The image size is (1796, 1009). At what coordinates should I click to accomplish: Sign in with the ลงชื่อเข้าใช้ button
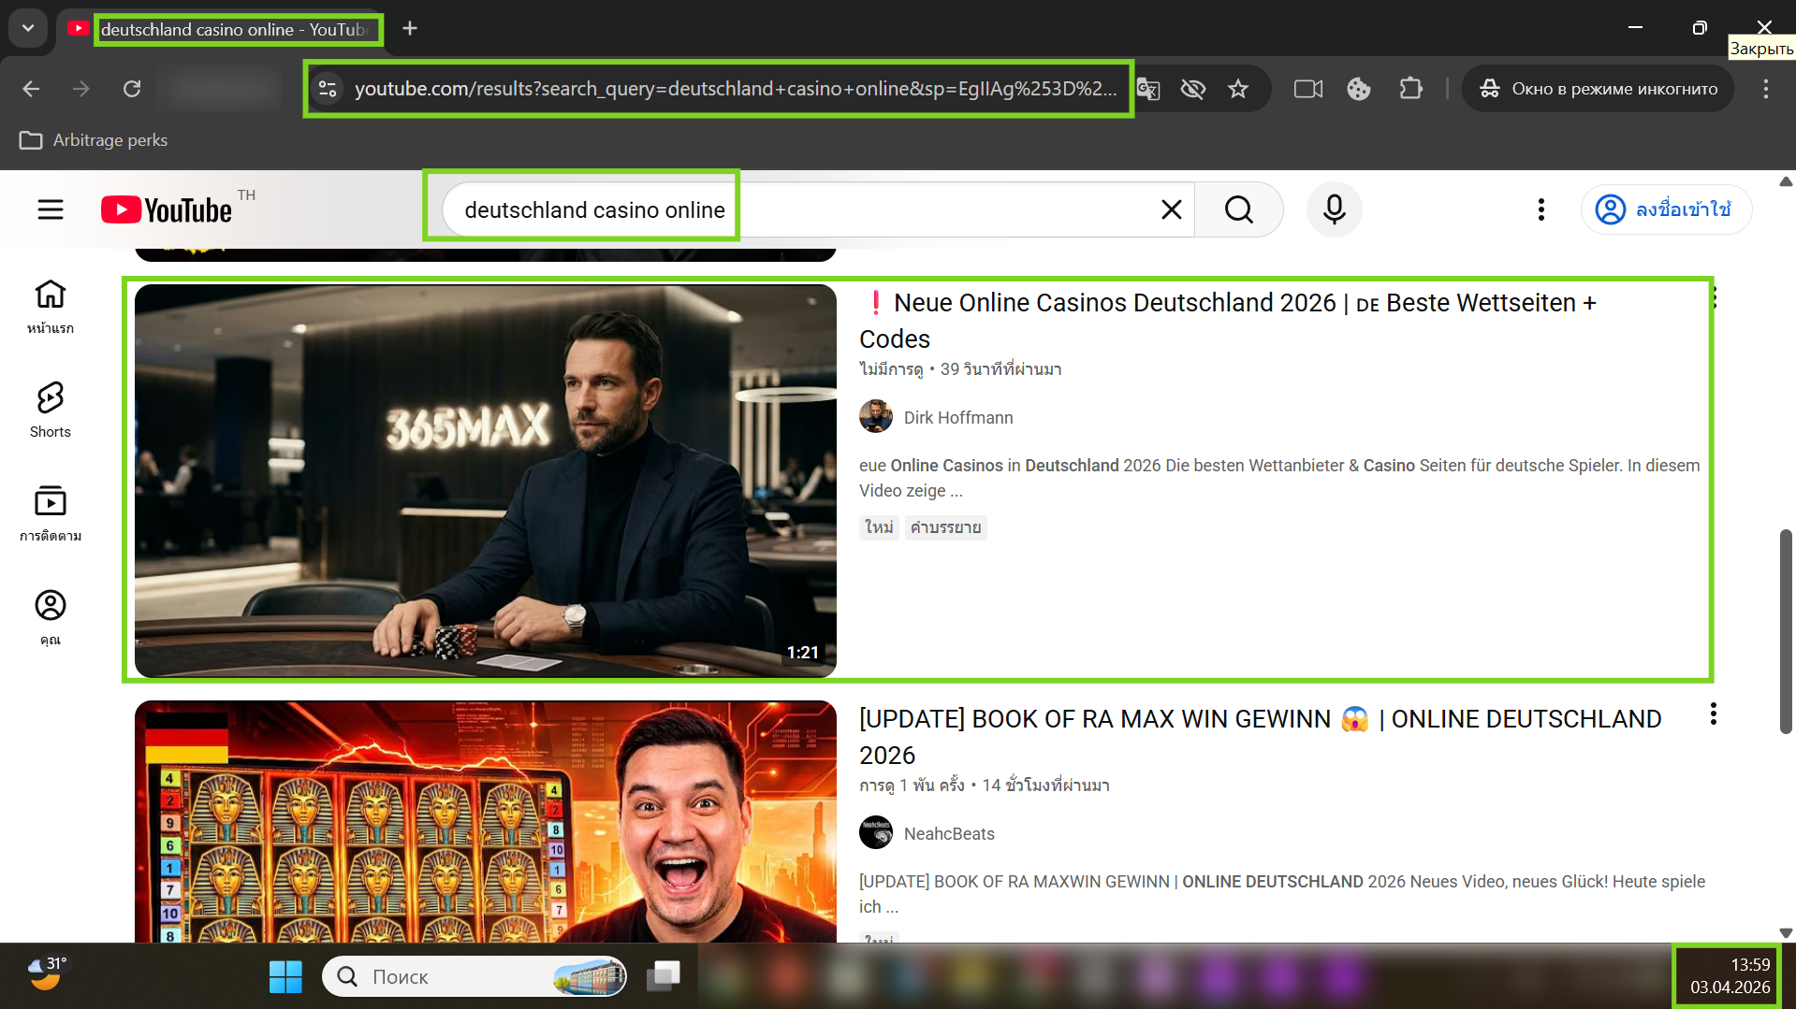click(1666, 209)
